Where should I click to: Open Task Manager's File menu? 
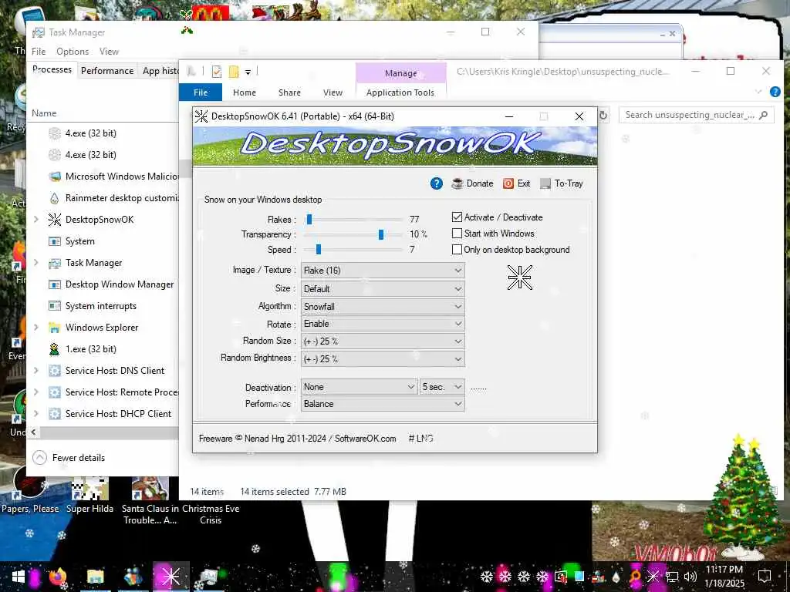(x=39, y=52)
